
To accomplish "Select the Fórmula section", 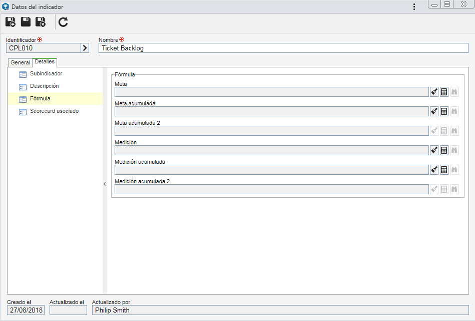I will 55,98.
